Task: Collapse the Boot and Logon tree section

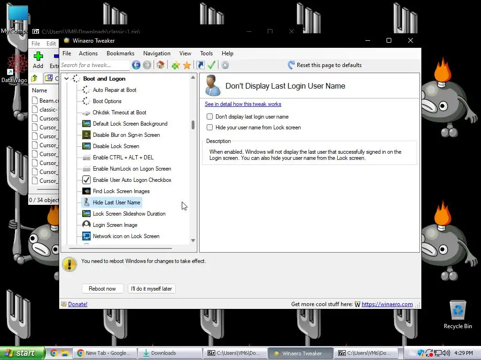Action: coord(66,79)
